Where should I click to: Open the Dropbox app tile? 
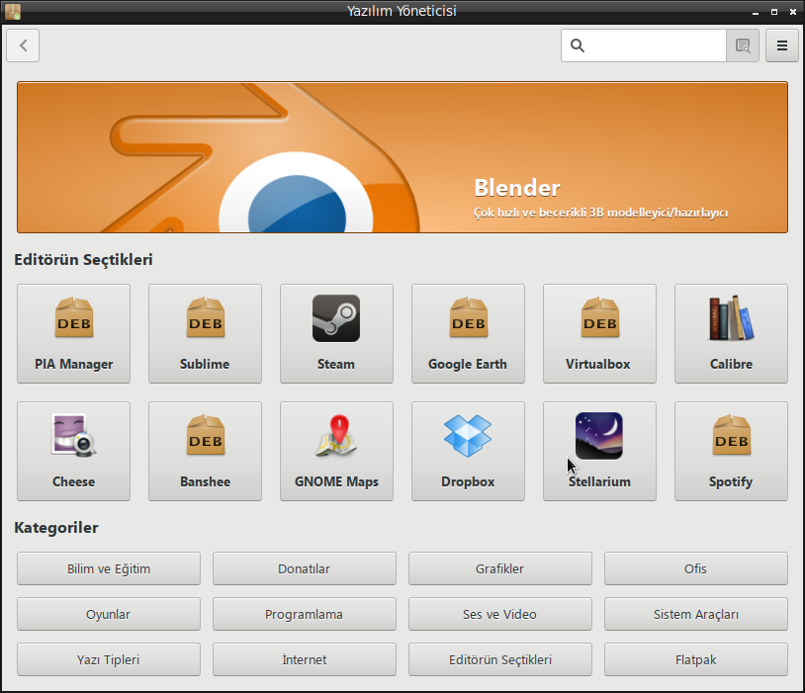pos(468,451)
